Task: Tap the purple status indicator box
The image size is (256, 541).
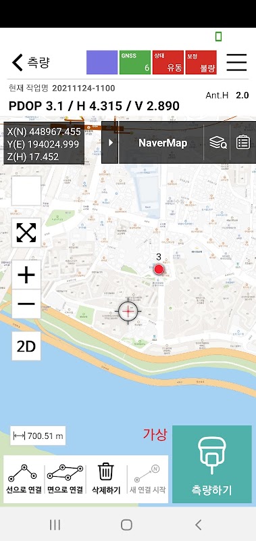Action: [x=102, y=62]
